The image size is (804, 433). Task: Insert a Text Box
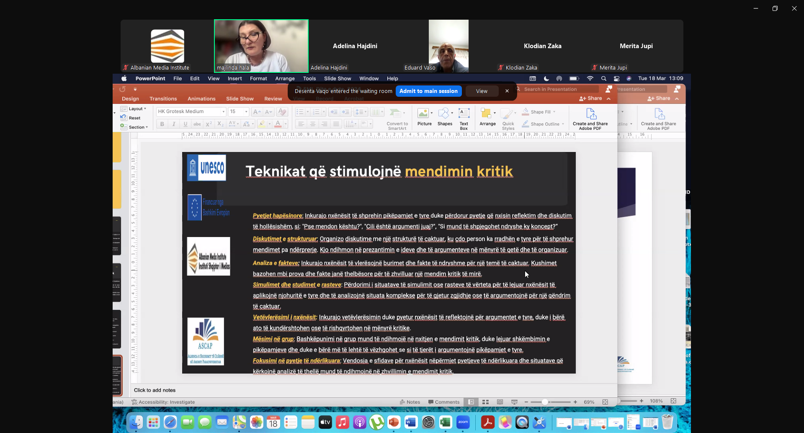coord(464,119)
